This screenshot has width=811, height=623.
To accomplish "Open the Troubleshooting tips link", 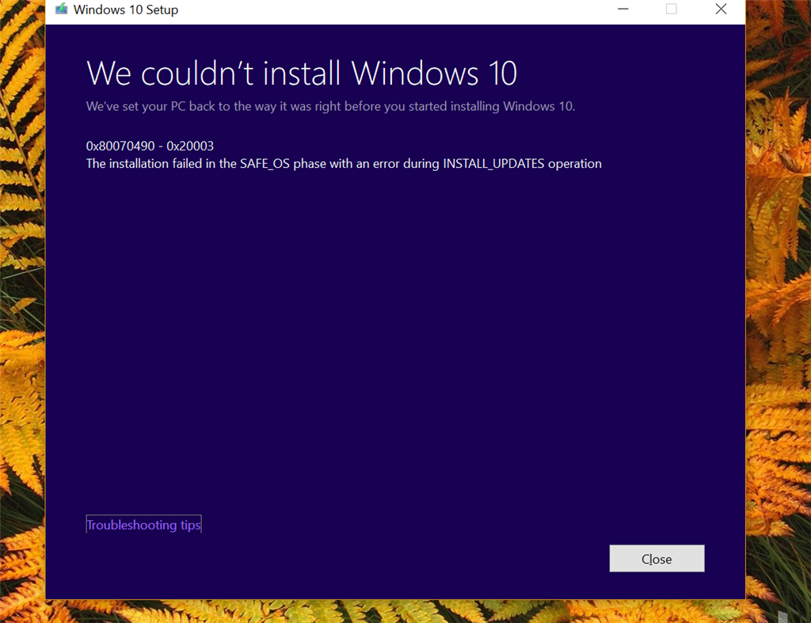I will coord(144,525).
